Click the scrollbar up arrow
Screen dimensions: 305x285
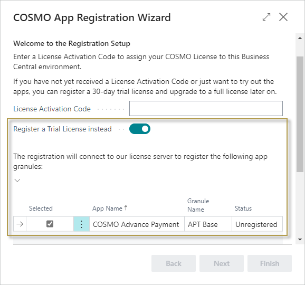tap(300, 38)
